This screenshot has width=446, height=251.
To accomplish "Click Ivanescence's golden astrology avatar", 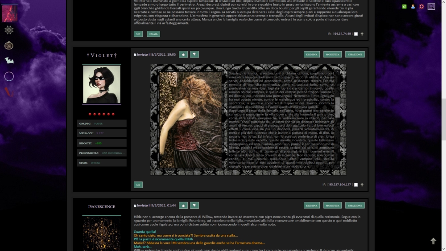I will [102, 234].
